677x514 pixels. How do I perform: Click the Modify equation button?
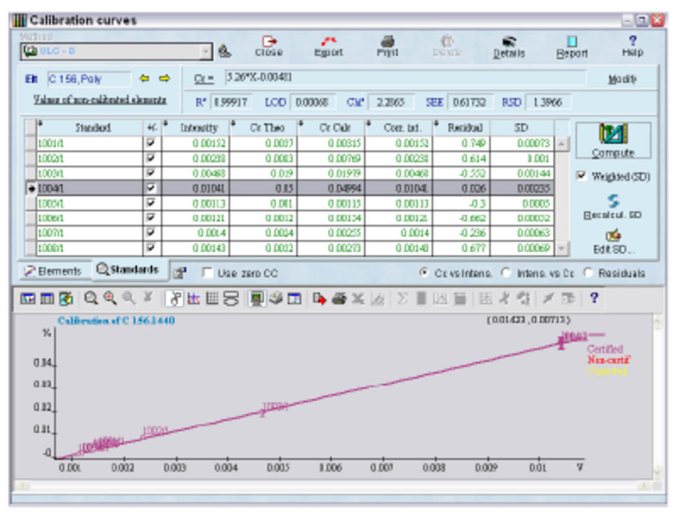point(622,79)
